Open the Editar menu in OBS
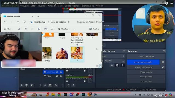Screen dimensions: 175x98 coord(33,6)
